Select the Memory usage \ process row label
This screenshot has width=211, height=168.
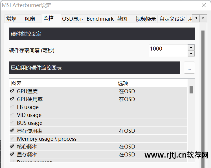47,139
